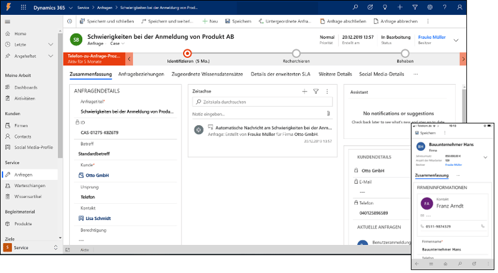Collapse the sidebar with hamburger icon
This screenshot has height=273, width=498.
tap(7, 22)
